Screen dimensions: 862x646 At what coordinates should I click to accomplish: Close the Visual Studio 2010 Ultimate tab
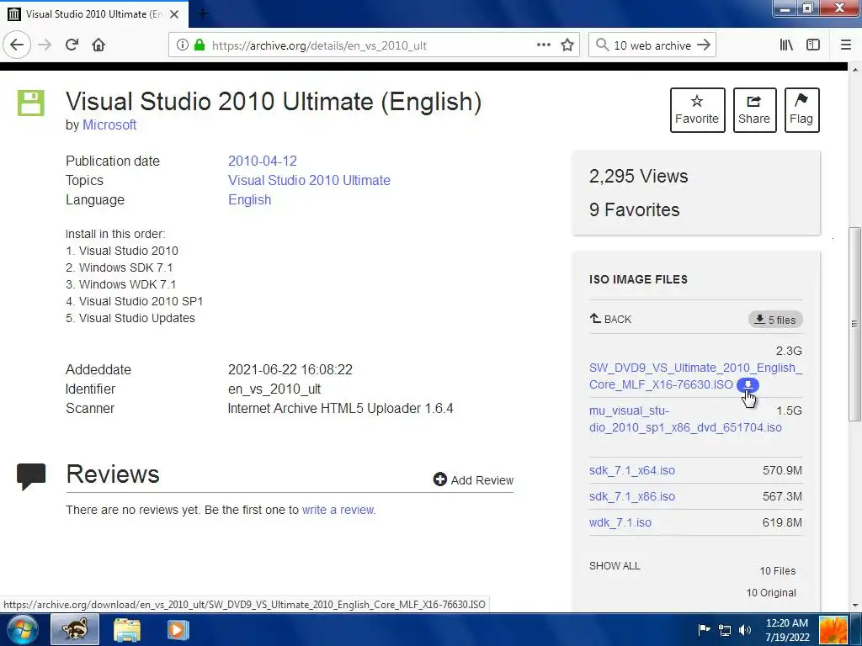(x=173, y=14)
